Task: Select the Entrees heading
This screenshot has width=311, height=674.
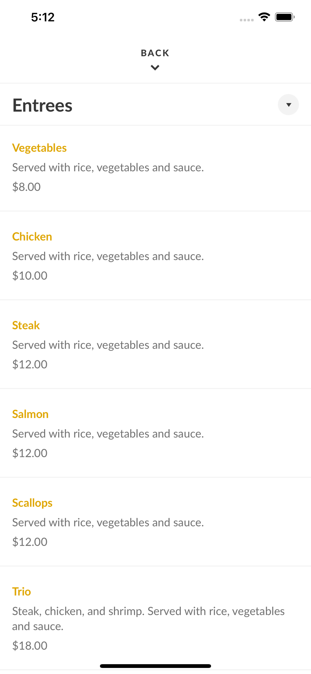Action: point(42,105)
